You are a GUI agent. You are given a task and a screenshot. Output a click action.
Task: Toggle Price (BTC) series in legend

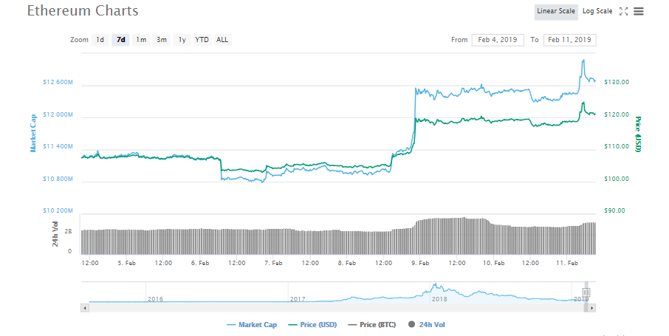tap(372, 325)
